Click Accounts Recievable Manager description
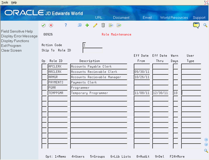Image resolution: width=209 pixels, height=160 pixels. (99, 77)
